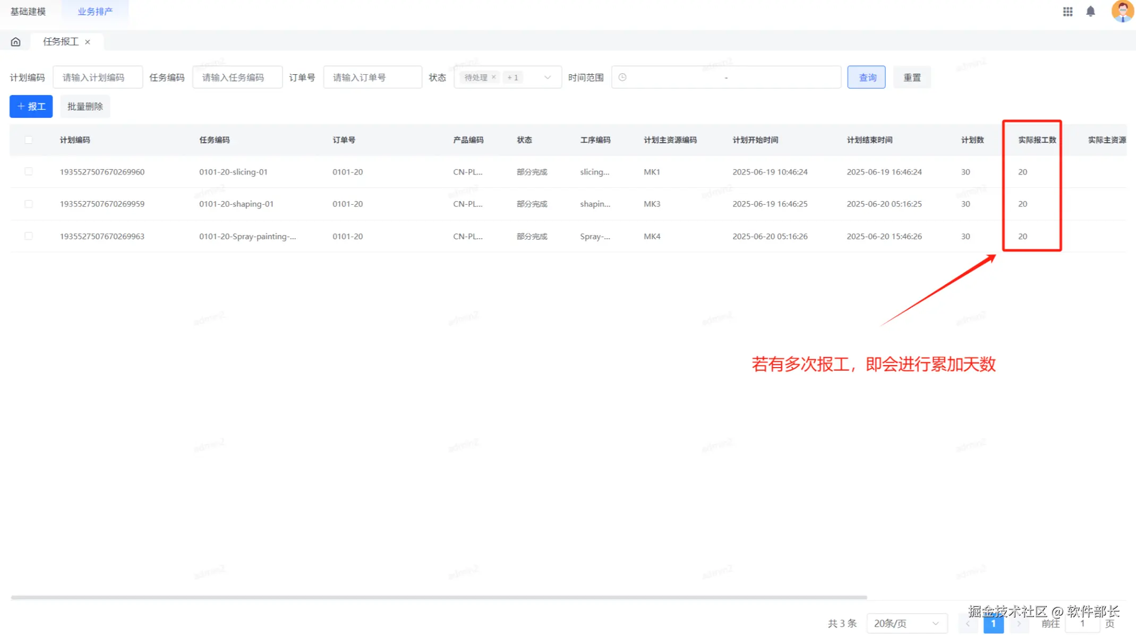Check the 0101-20-slicing-01 row checkbox
This screenshot has width=1136, height=635.
point(29,171)
